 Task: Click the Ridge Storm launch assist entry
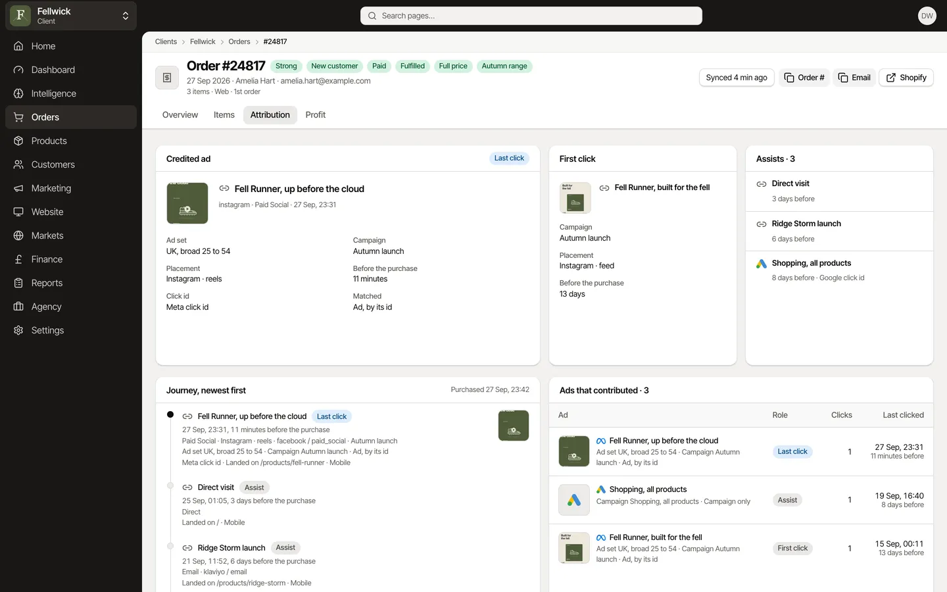(839, 231)
